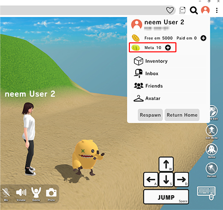The height and width of the screenshot is (210, 223).
Task: Toggle the keyboard and mouse controls icon
Action: point(206,193)
